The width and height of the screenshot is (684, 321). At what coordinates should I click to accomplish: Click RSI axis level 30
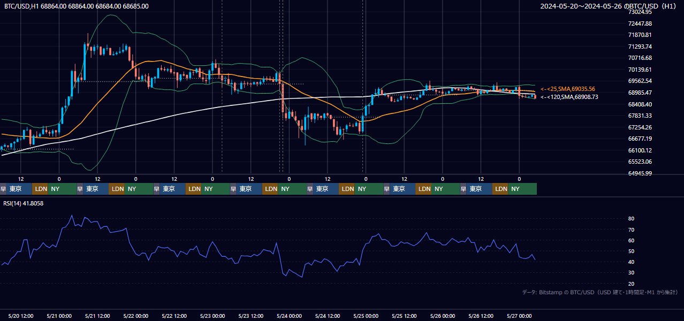pyautogui.click(x=631, y=273)
